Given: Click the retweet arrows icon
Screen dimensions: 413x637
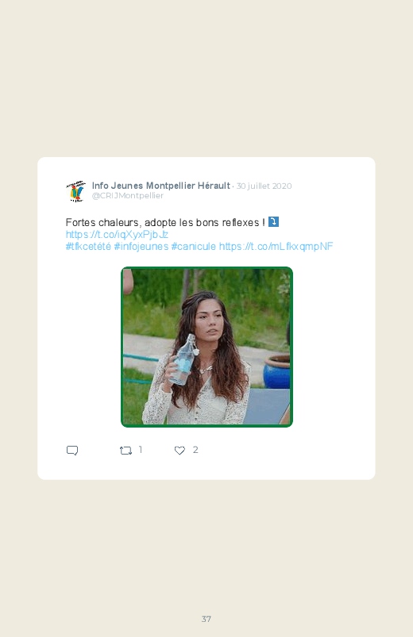Looking at the screenshot, I should pos(125,450).
